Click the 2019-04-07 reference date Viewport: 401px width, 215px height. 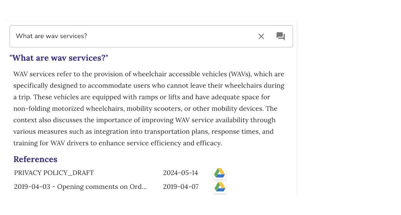181,187
